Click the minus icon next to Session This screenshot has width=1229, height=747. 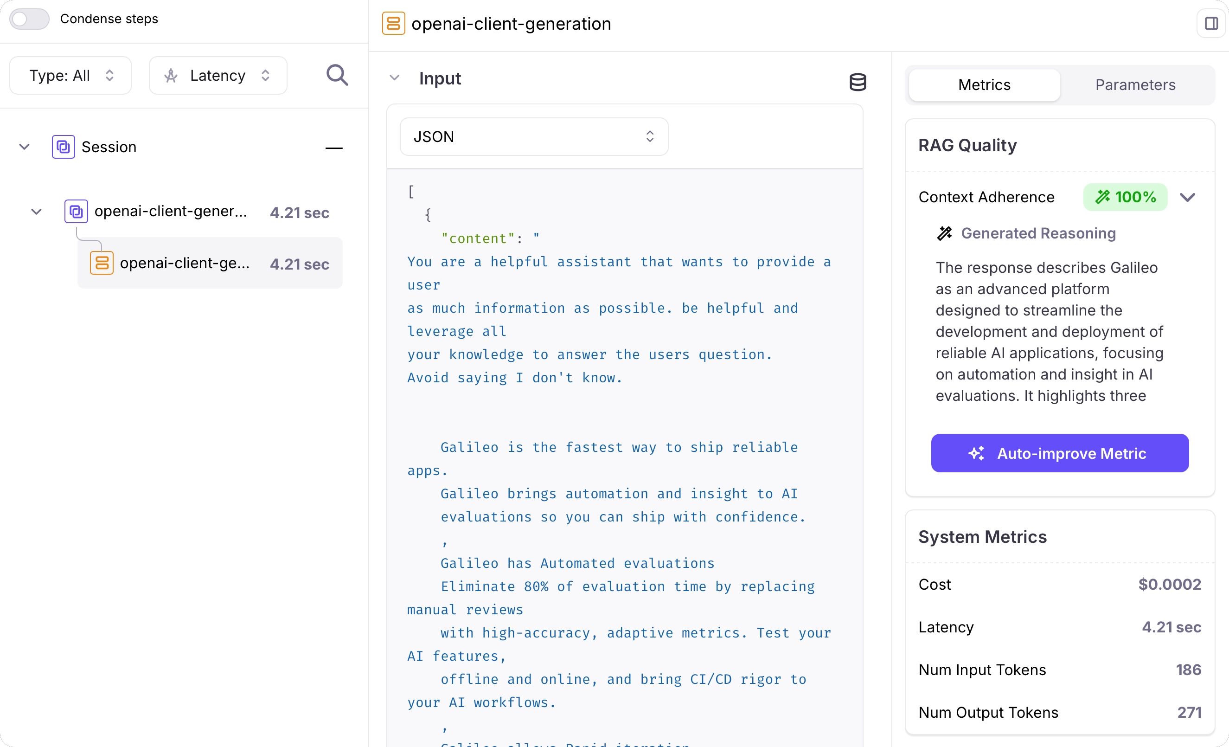click(x=334, y=148)
